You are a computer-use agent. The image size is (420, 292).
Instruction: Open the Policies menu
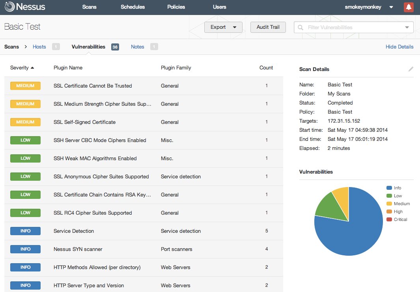coord(176,7)
